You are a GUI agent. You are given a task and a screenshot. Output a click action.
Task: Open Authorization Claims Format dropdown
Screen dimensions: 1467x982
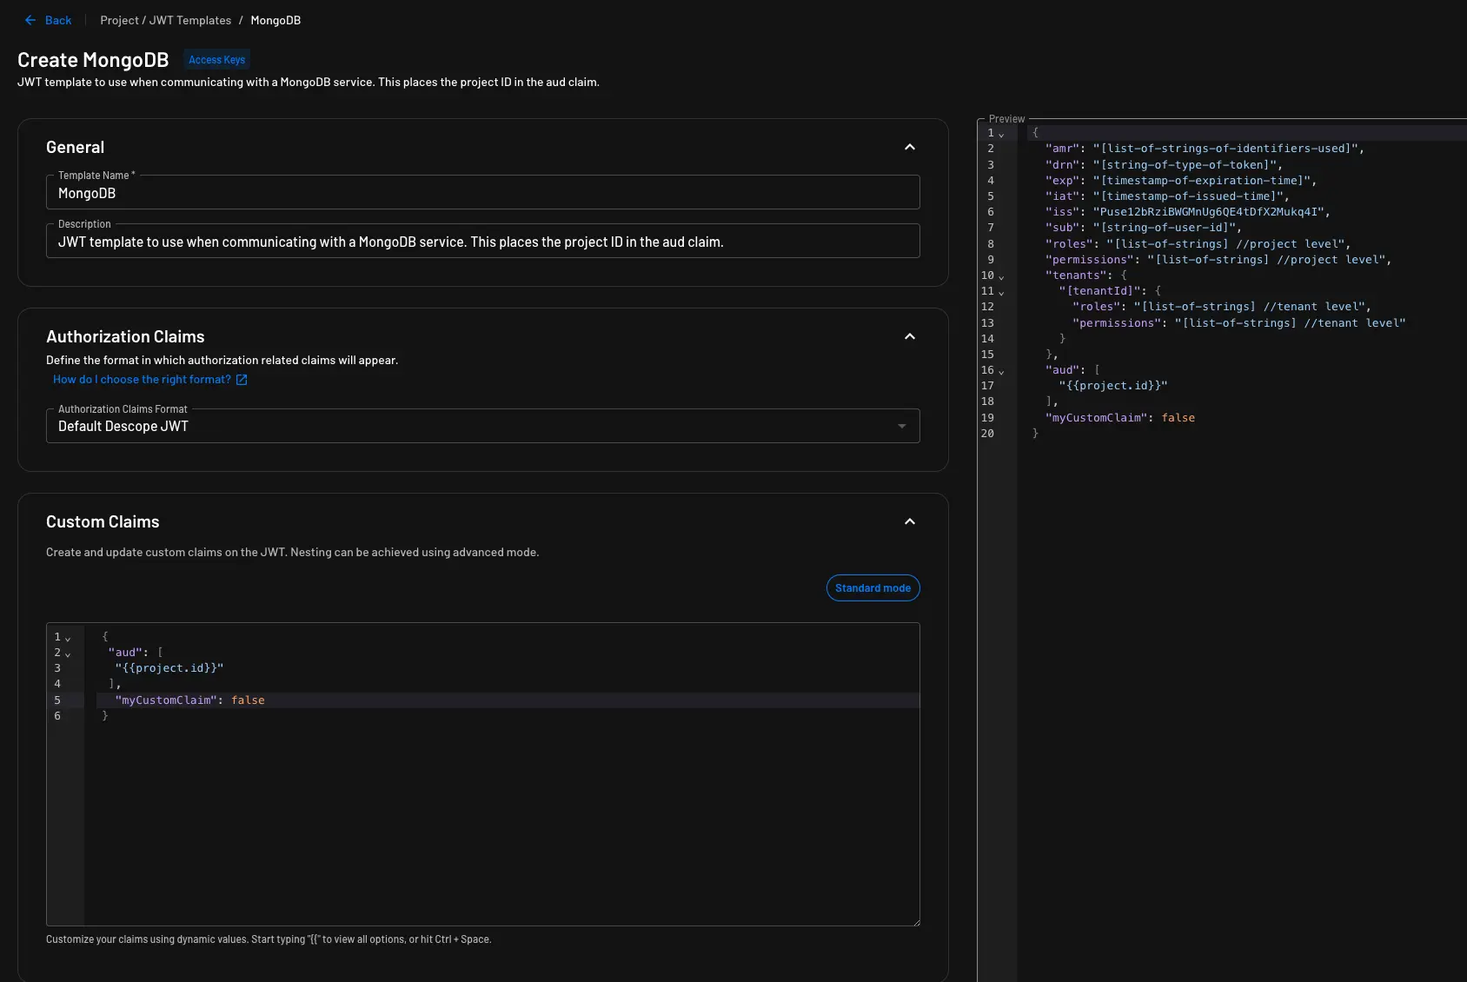pos(482,426)
